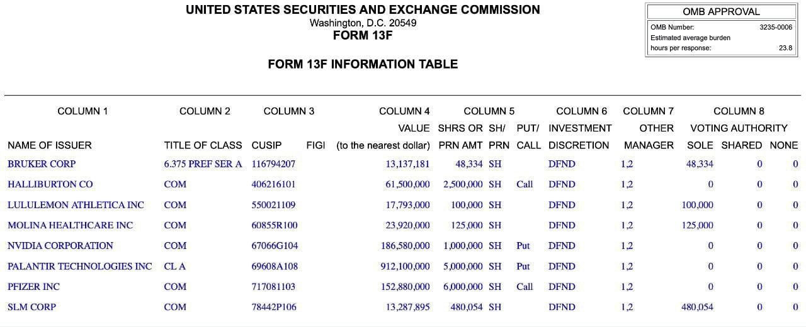This screenshot has height=327, width=806.
Task: Click the BRUKER CORP issuer name
Action: point(42,164)
